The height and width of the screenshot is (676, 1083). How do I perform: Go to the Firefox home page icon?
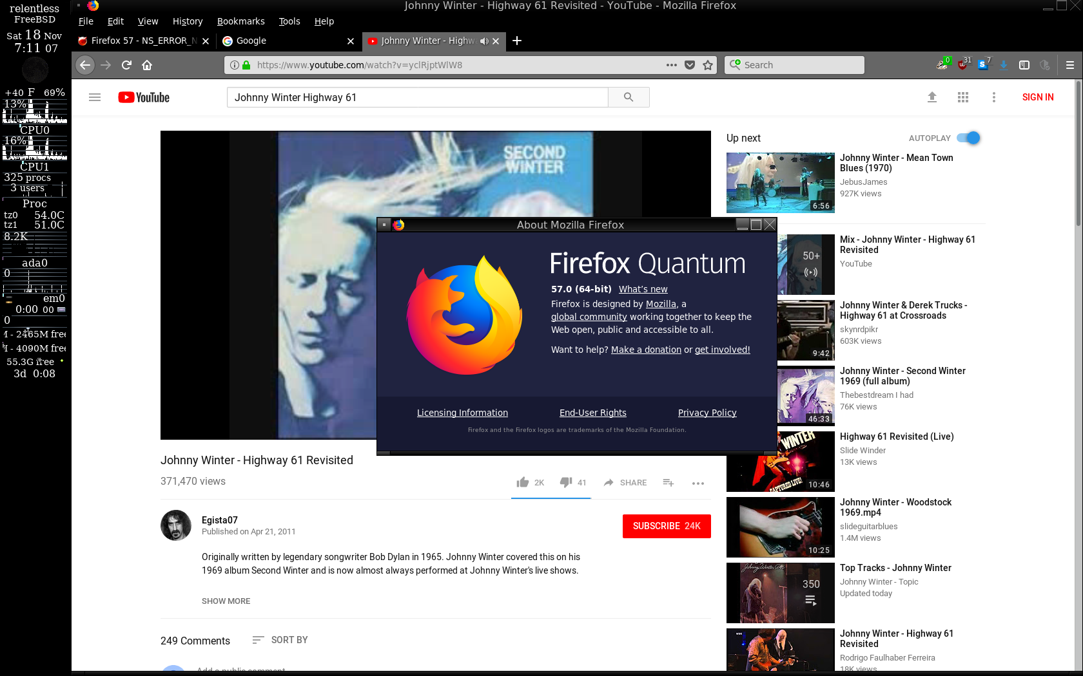[x=147, y=65]
